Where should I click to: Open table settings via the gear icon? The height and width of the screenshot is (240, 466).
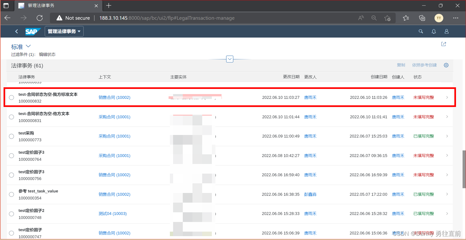pos(446,65)
